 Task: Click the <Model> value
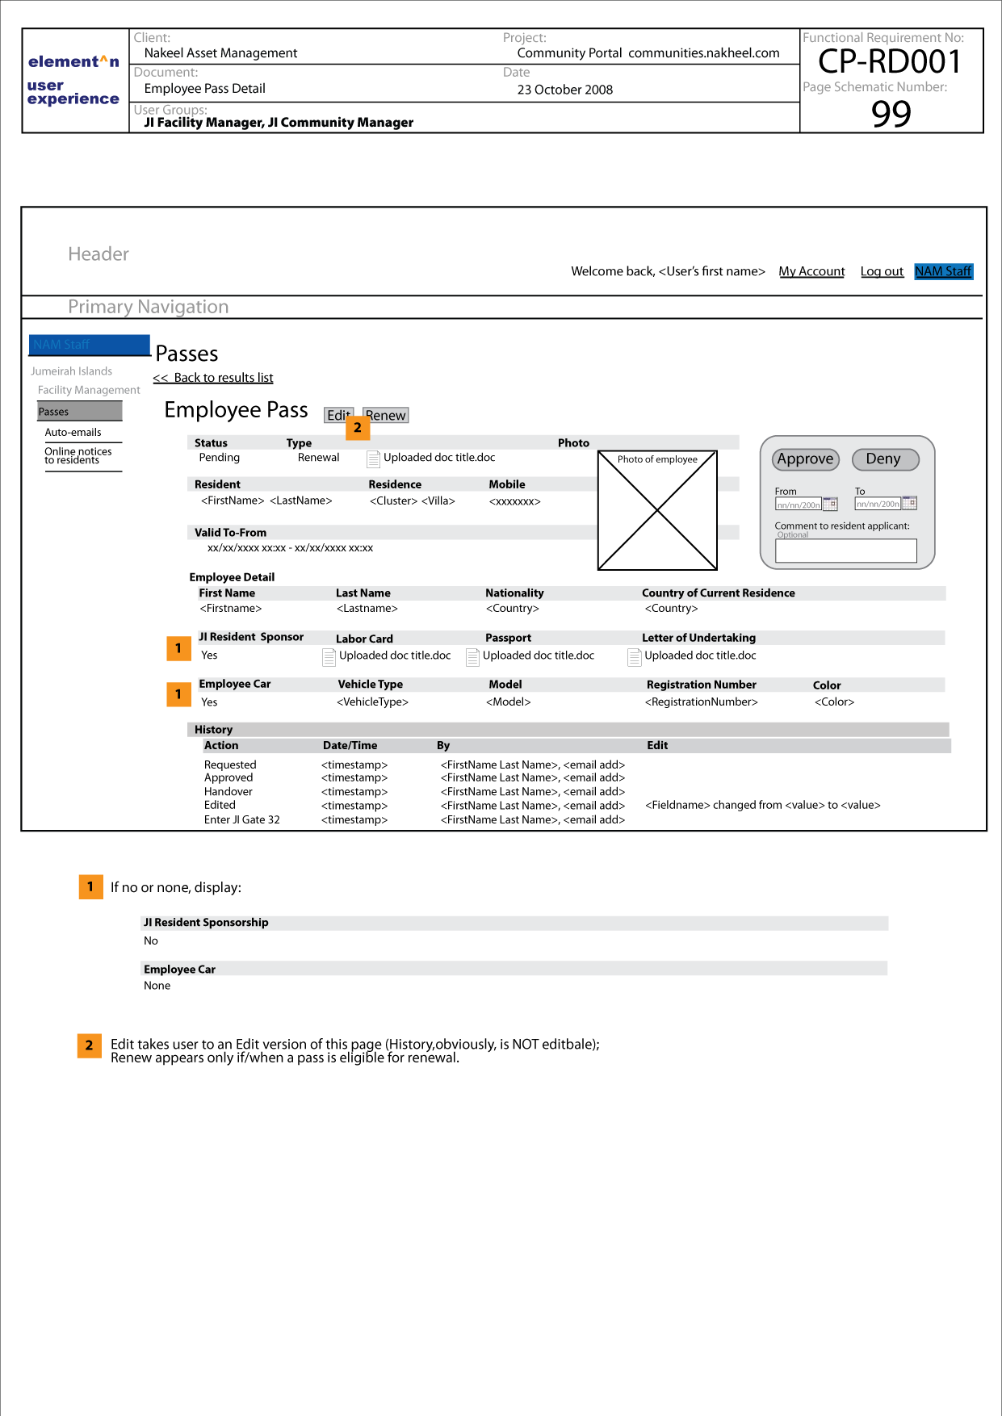point(509,702)
